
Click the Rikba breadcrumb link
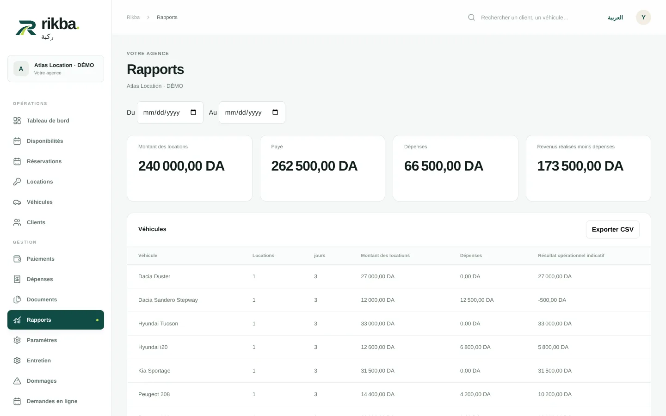coord(133,17)
